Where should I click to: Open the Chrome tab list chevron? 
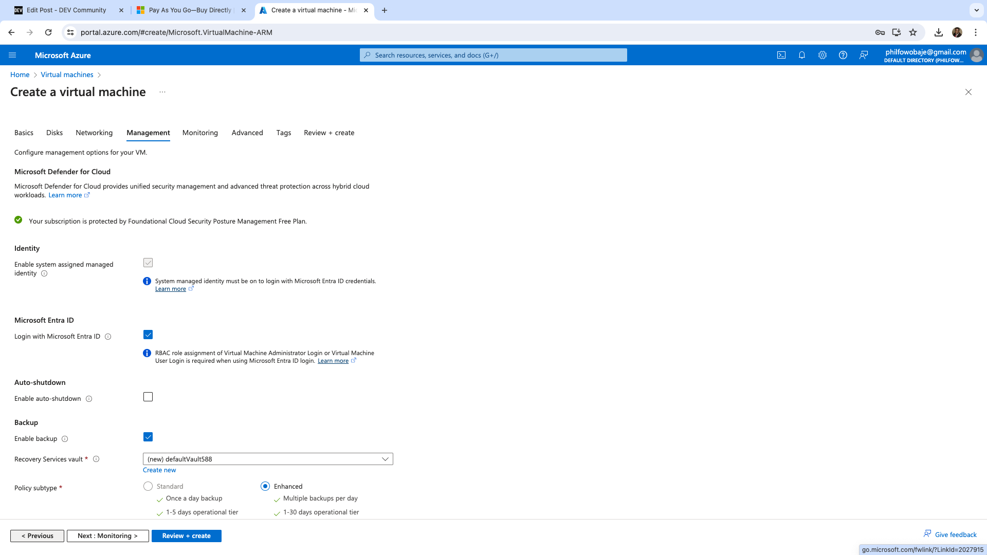coord(976,10)
